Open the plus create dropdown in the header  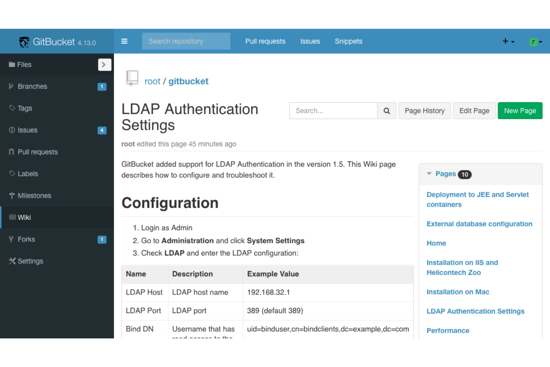pyautogui.click(x=508, y=41)
